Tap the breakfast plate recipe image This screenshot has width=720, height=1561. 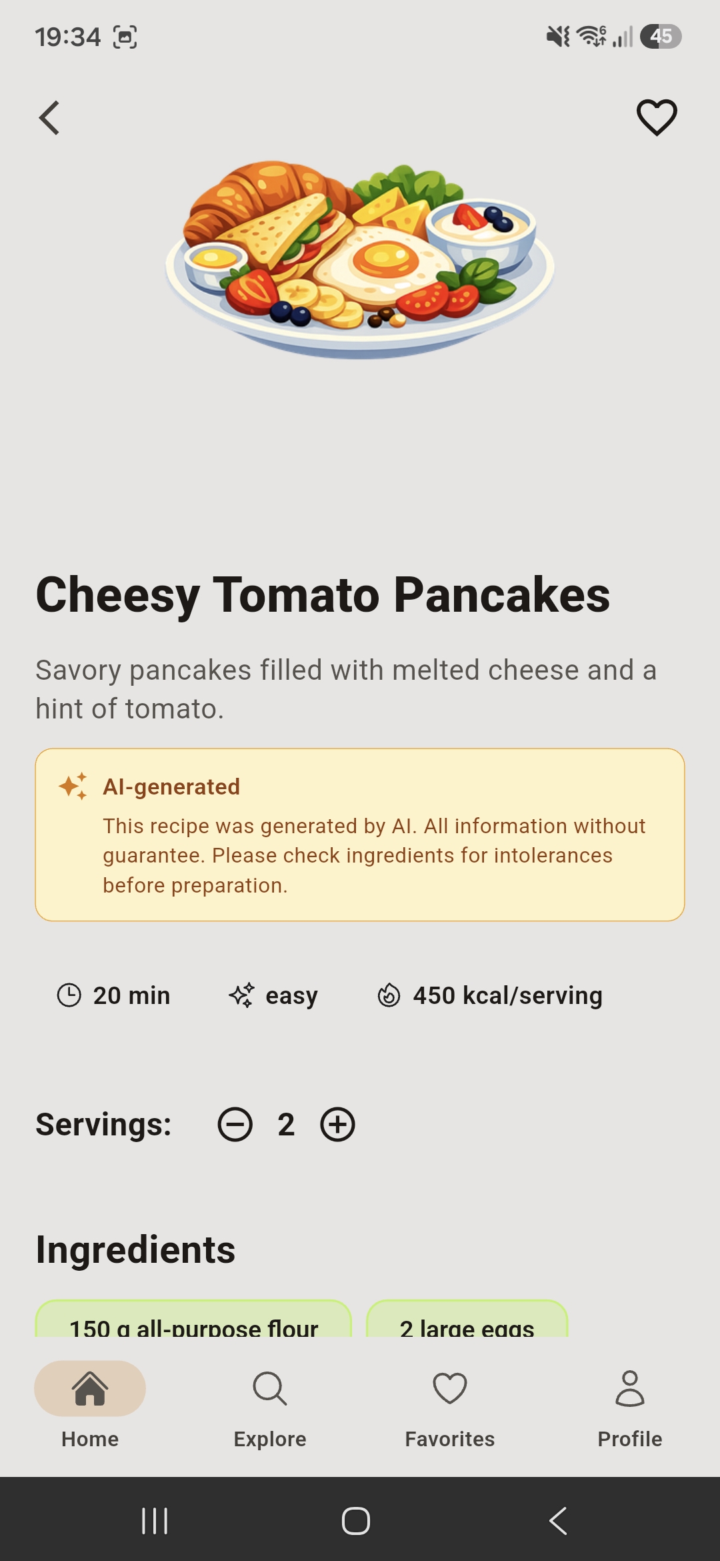(360, 259)
